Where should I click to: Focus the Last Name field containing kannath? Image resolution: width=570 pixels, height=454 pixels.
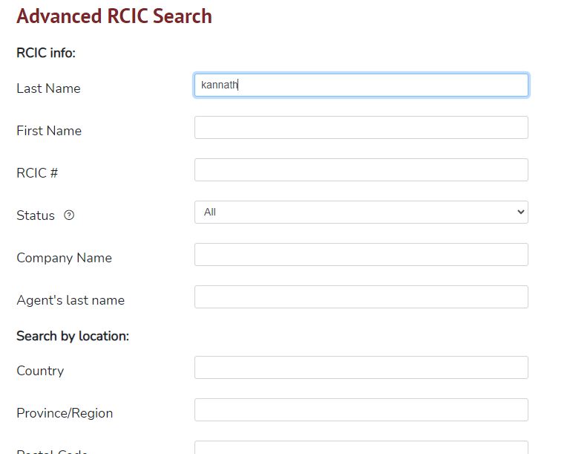click(361, 85)
